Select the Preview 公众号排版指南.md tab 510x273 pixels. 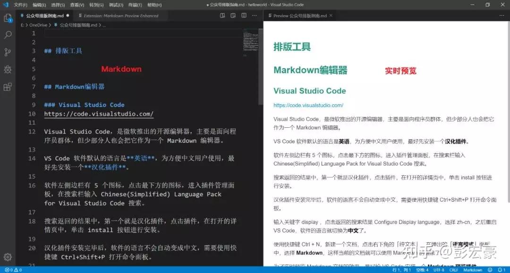[299, 16]
